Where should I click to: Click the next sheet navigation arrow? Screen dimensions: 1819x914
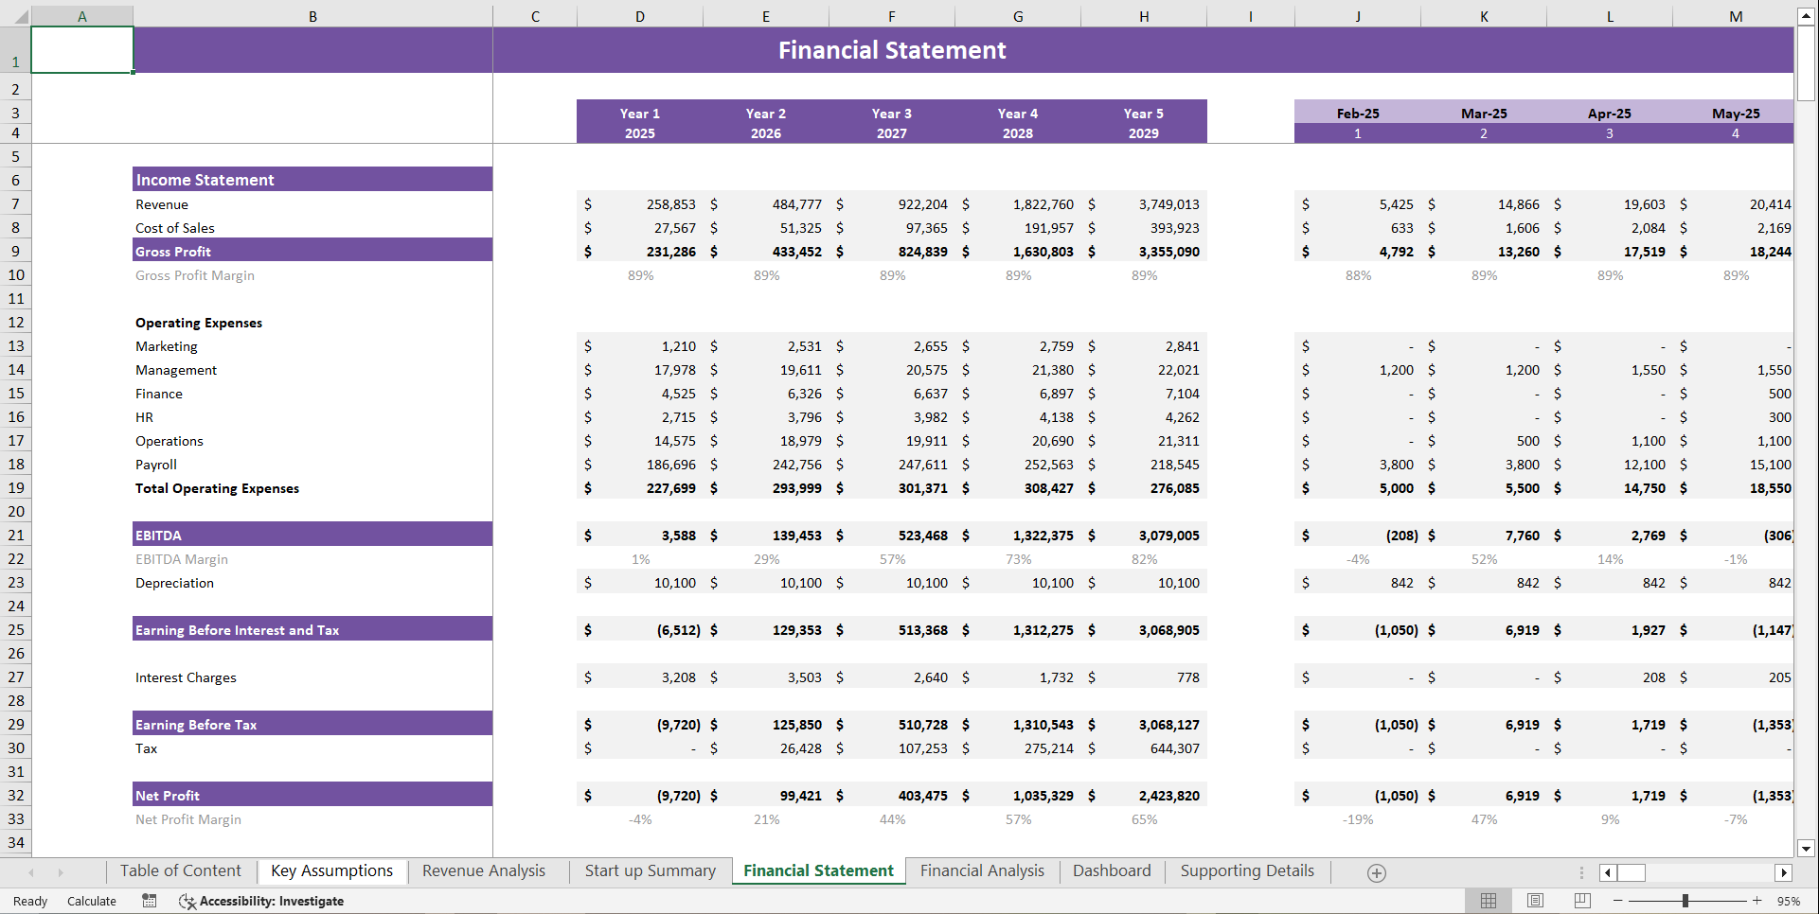(62, 872)
